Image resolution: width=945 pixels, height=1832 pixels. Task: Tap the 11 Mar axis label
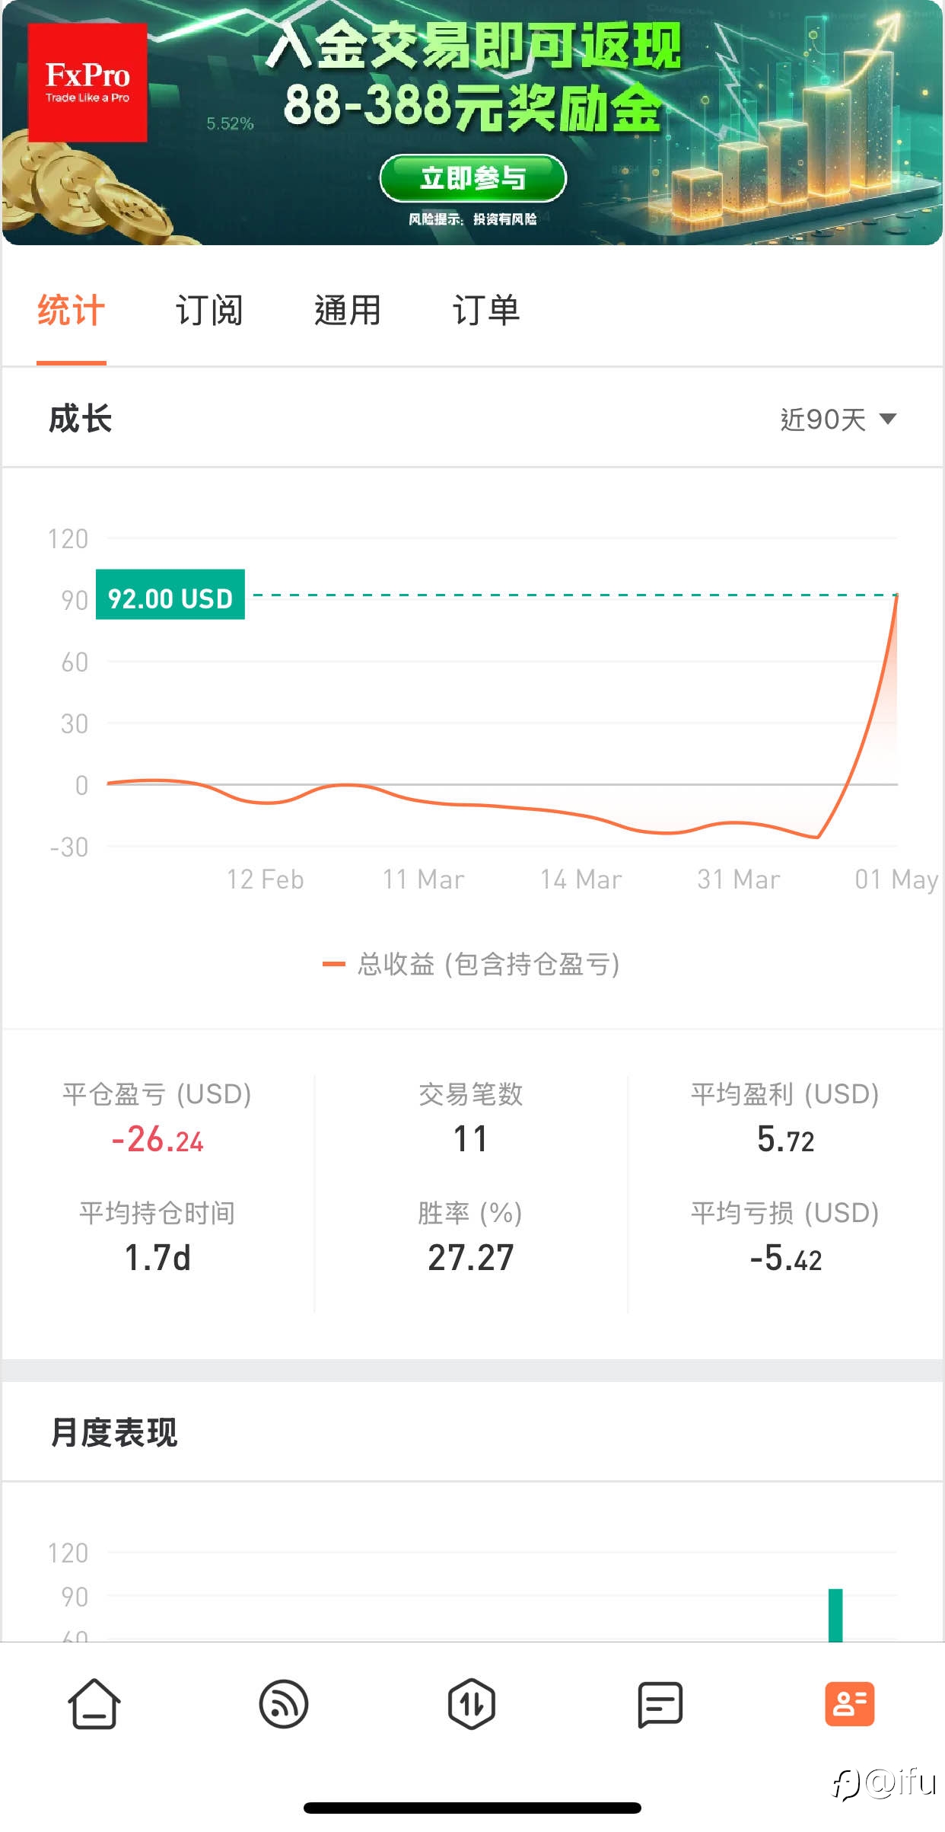click(424, 879)
